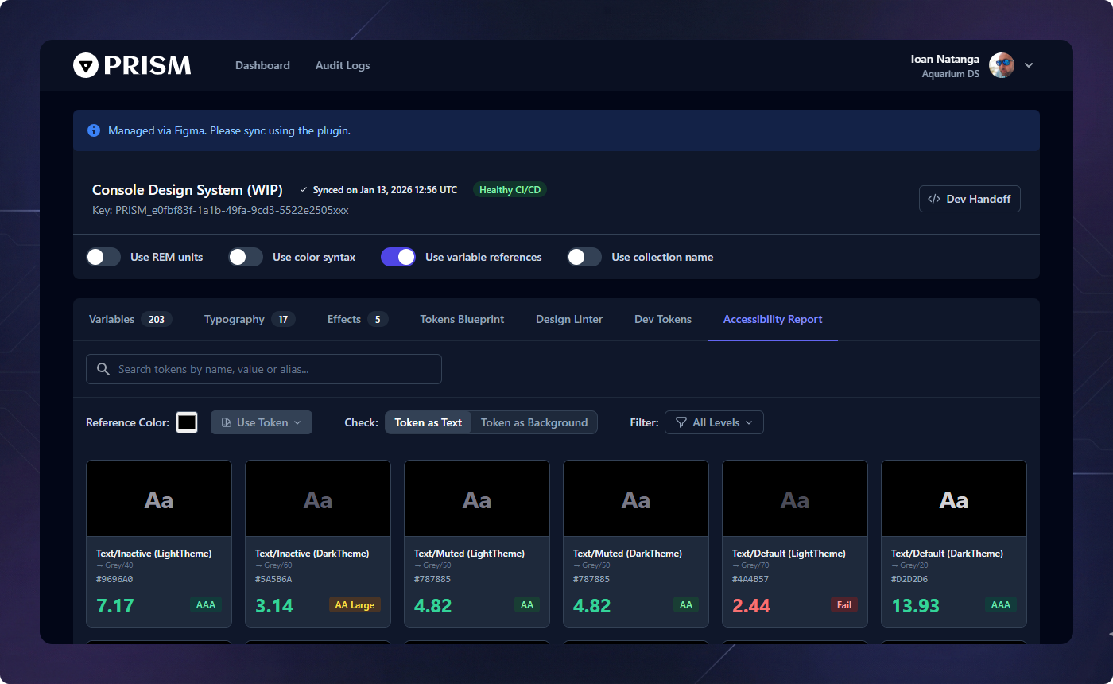This screenshot has height=684, width=1113.
Task: Click the PRISM triangle logo icon
Action: tap(85, 65)
